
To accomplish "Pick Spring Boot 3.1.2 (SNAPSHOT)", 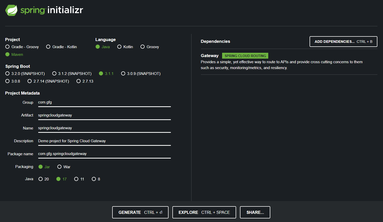I will [72, 74].
